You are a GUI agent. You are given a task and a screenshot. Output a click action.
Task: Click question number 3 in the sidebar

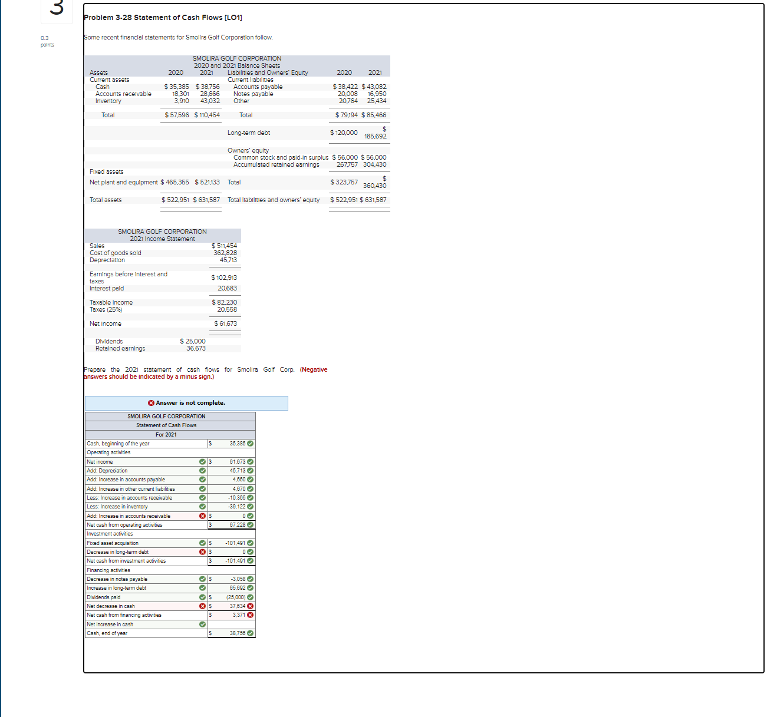pos(57,7)
